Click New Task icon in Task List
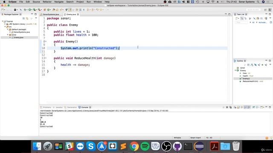This screenshot has width=273, height=153. 237,18
